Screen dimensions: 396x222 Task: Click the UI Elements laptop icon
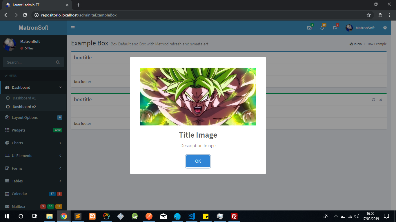point(7,156)
